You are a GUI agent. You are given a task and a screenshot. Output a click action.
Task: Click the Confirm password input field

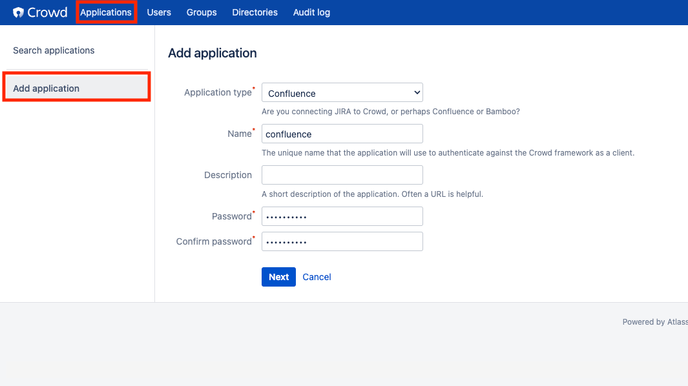click(342, 241)
